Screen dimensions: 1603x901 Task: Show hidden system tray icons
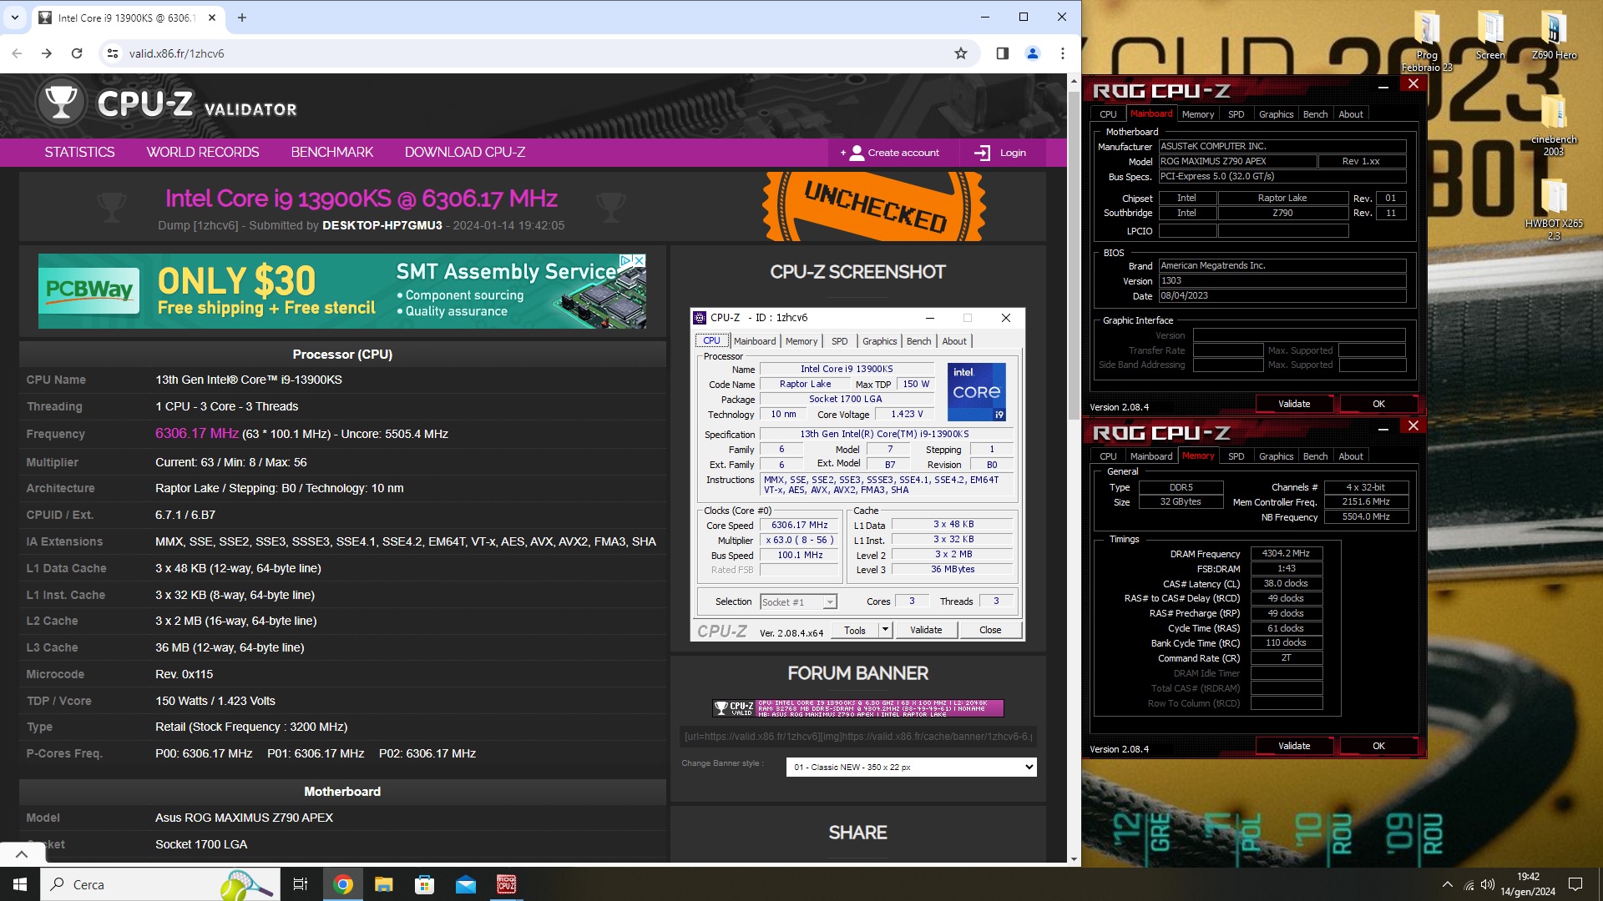[1447, 884]
